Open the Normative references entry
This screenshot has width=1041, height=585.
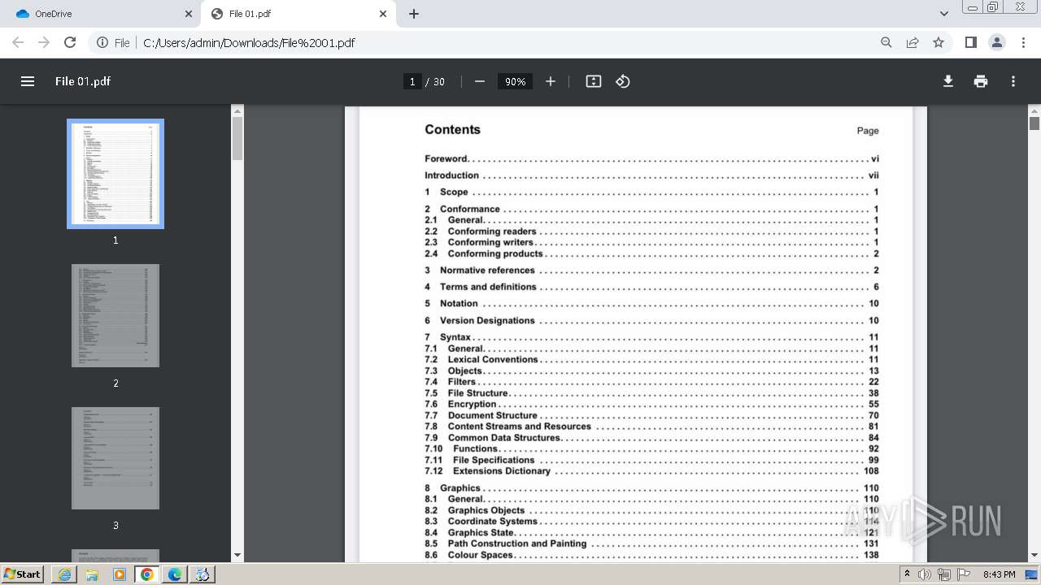click(651, 270)
